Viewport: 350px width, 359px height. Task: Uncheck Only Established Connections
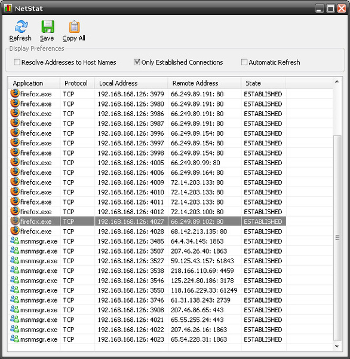pos(137,62)
